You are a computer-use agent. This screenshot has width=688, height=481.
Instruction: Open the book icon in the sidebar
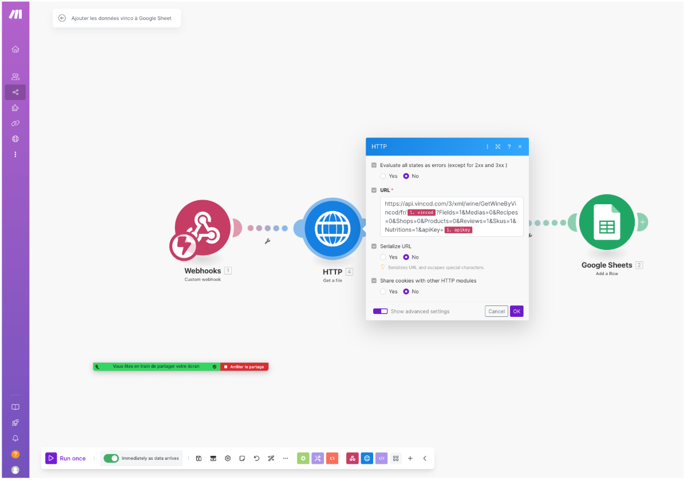[15, 407]
